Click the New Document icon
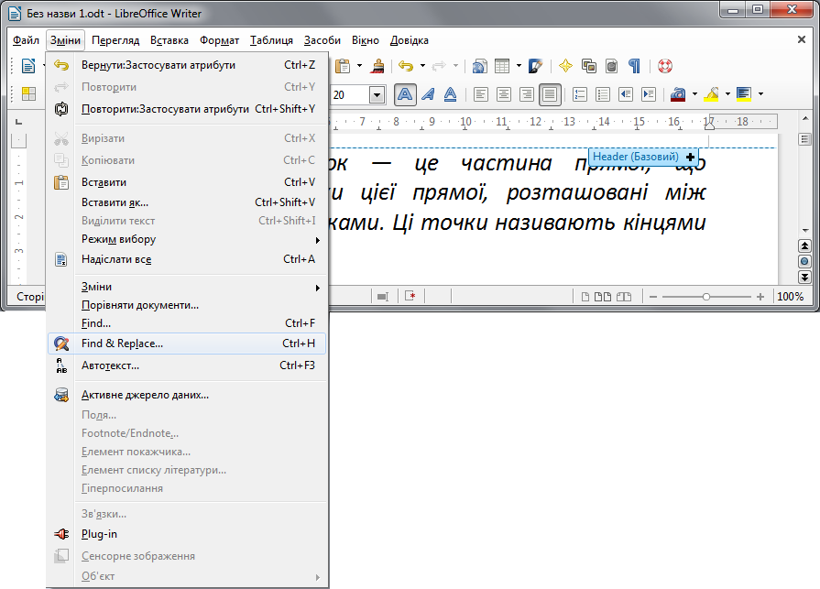 (x=28, y=66)
